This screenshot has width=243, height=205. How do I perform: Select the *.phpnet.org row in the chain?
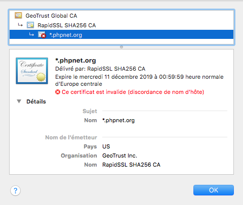121,35
